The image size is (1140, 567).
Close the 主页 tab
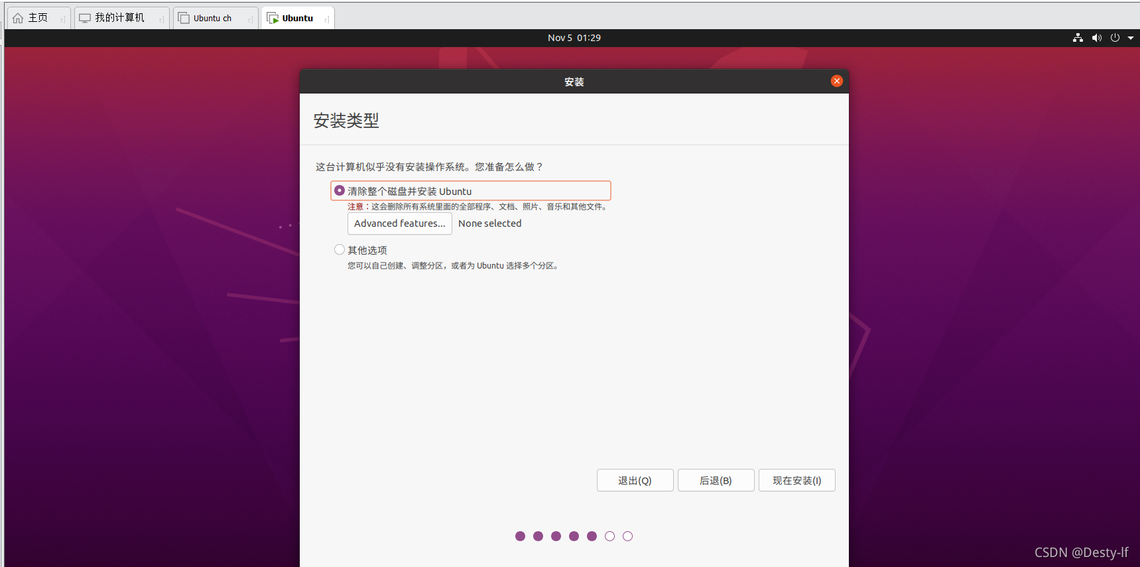coord(63,20)
